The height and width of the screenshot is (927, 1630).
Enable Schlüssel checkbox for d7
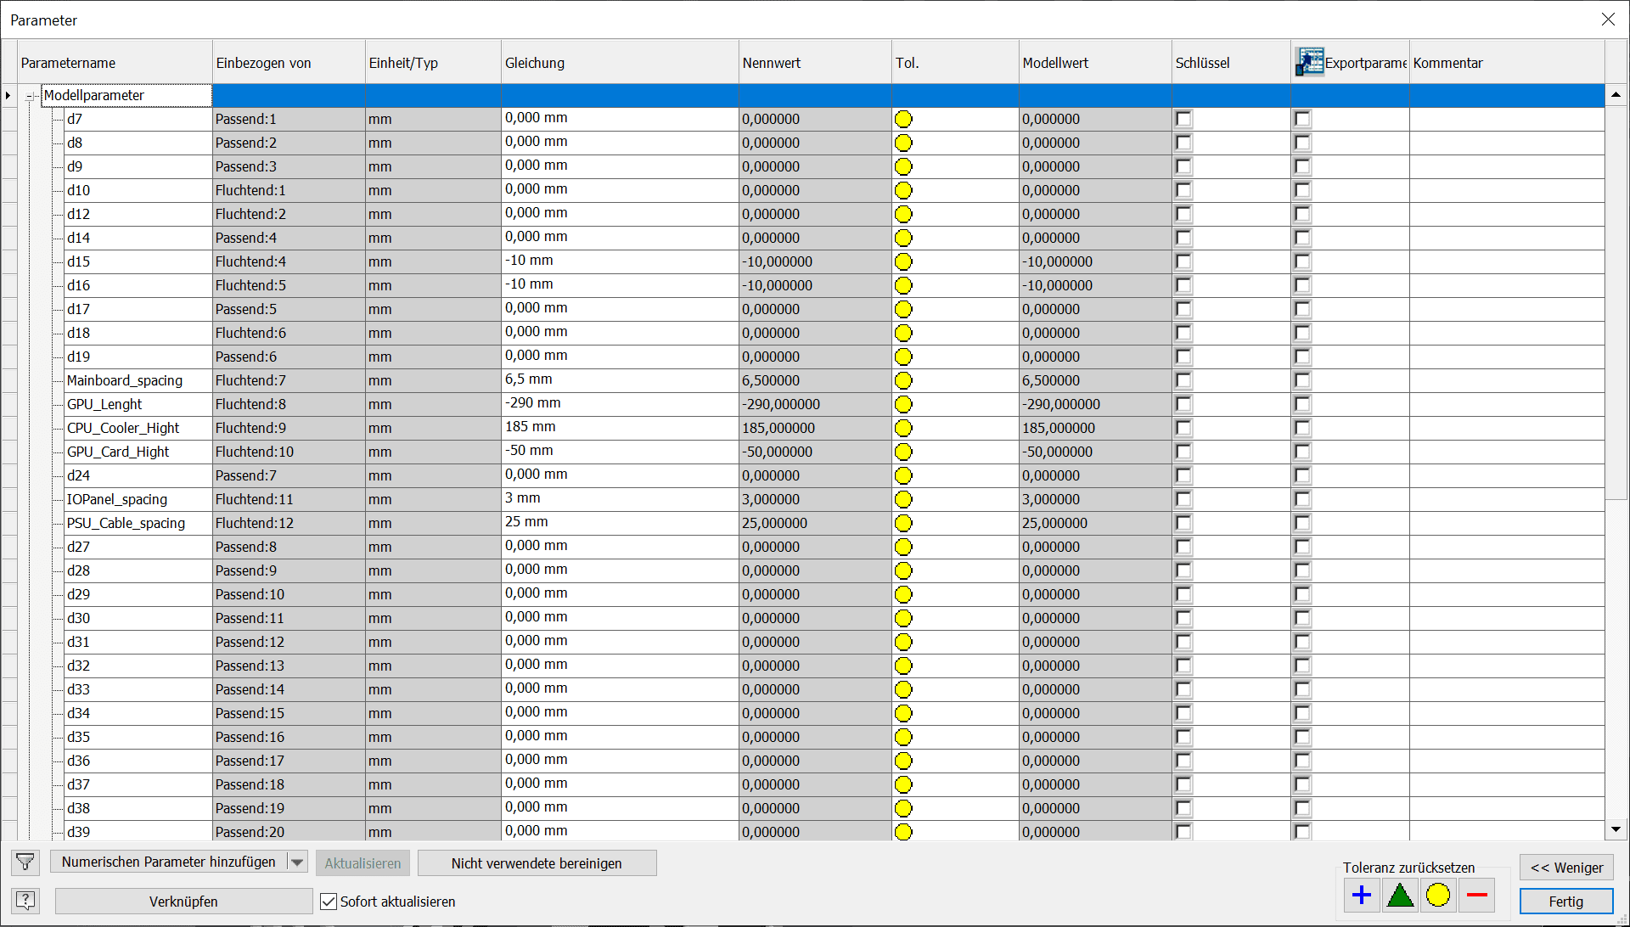[x=1184, y=119]
